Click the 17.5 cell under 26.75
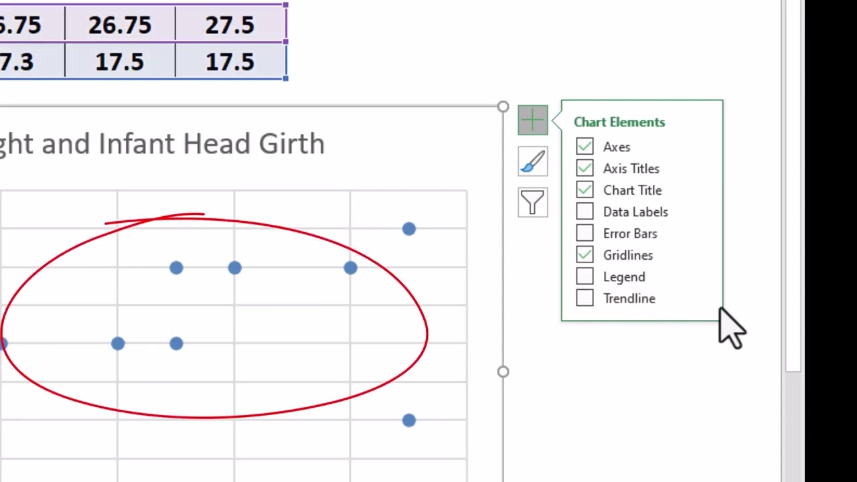857x482 pixels. [x=120, y=62]
